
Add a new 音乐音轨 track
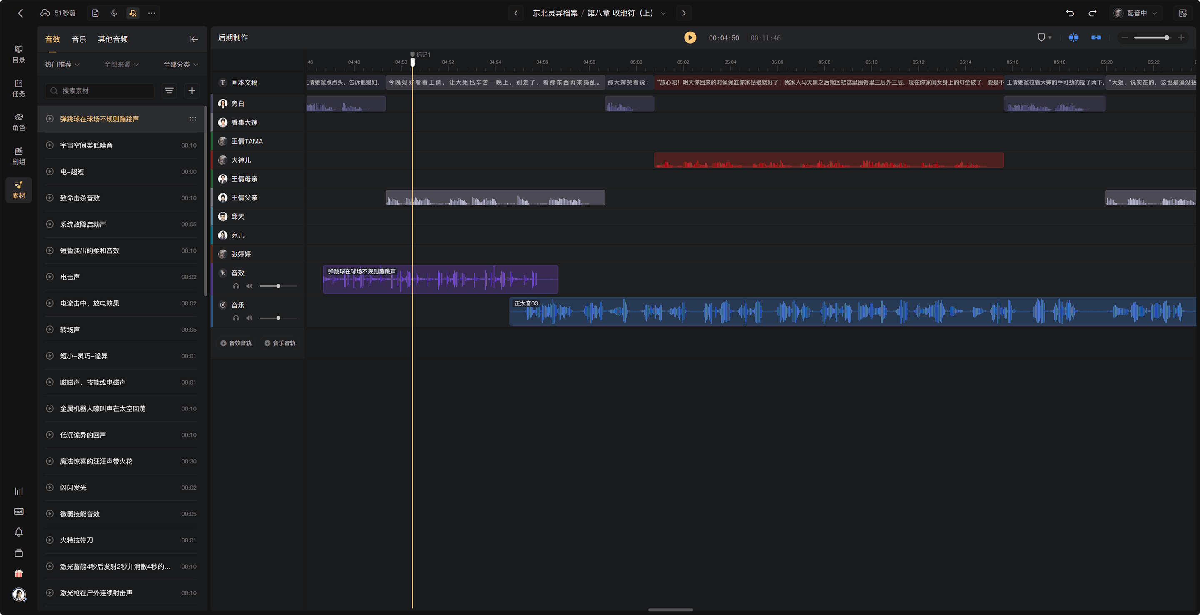280,343
